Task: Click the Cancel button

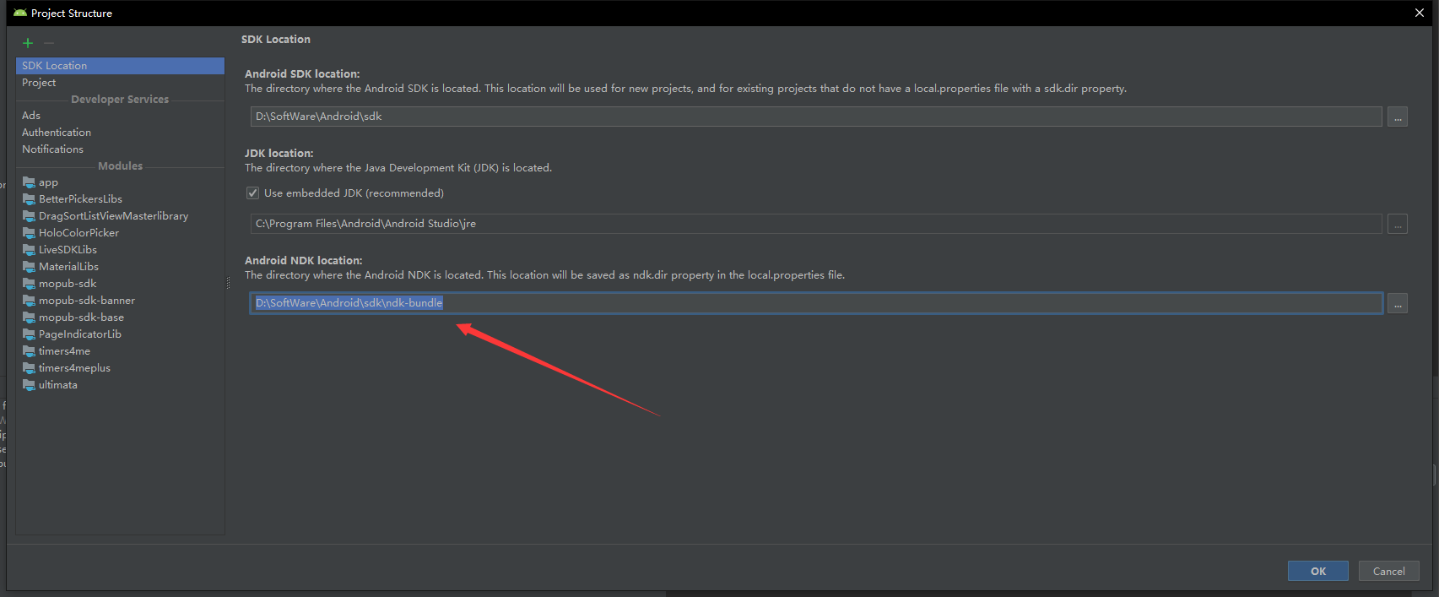Action: pos(1389,572)
